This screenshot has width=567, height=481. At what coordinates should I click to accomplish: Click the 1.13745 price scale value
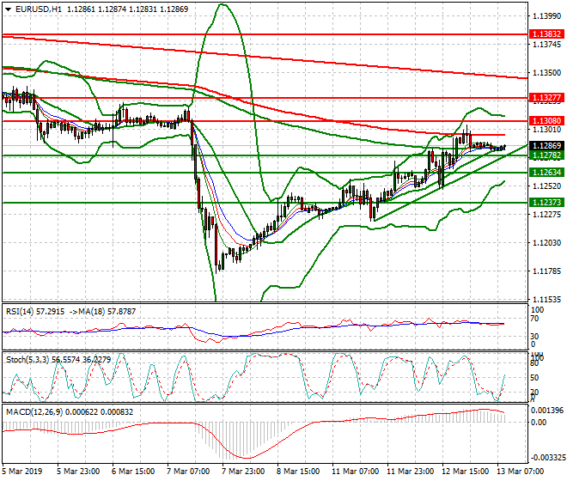point(547,44)
